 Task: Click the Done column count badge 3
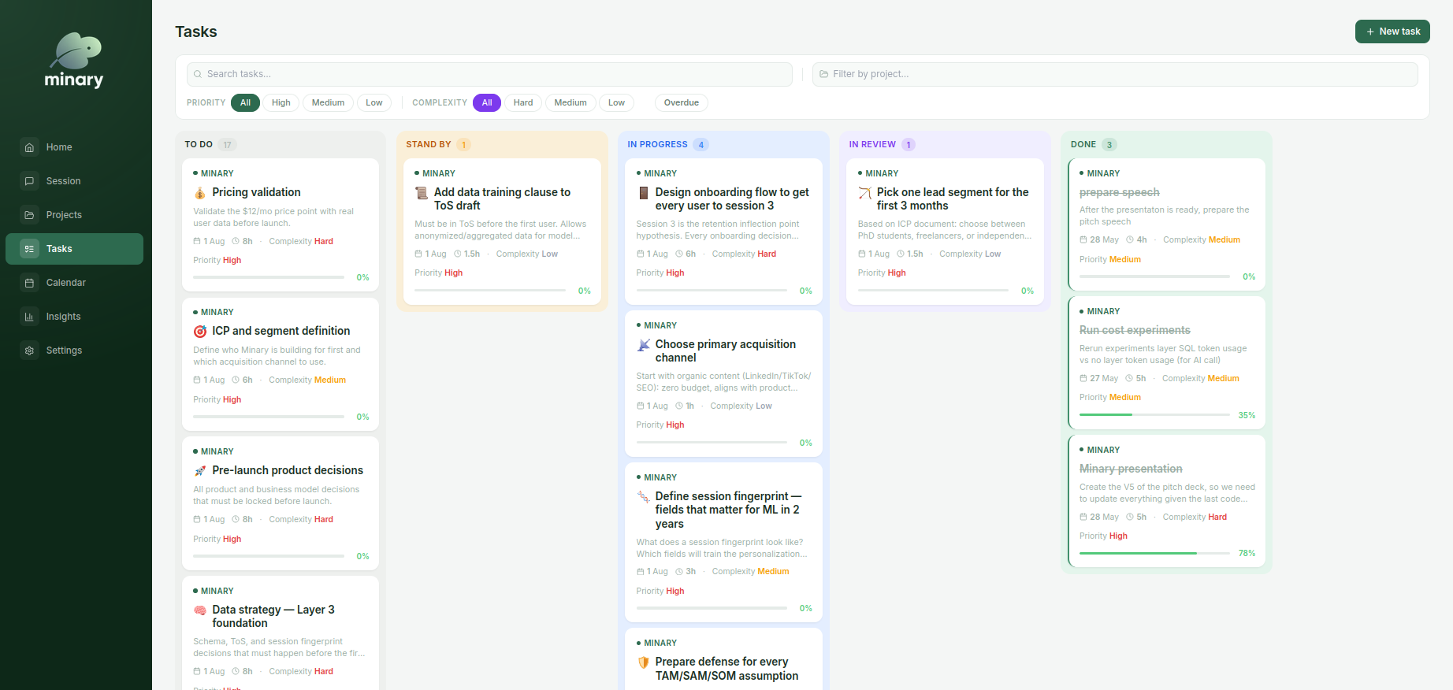click(1109, 145)
